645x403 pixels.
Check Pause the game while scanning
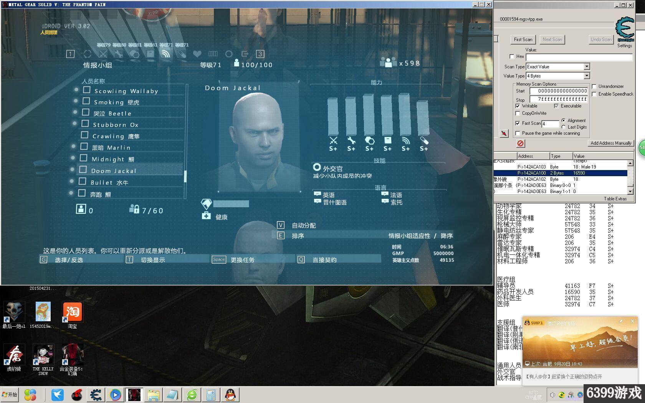click(x=518, y=133)
